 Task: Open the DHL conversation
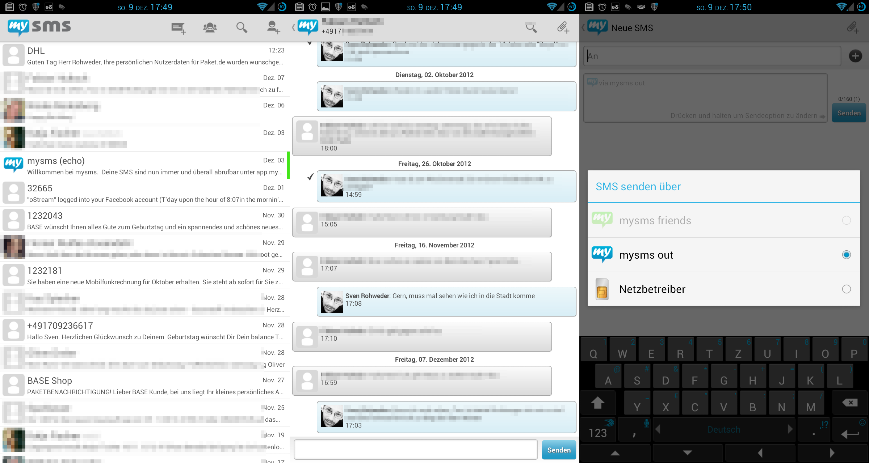145,55
